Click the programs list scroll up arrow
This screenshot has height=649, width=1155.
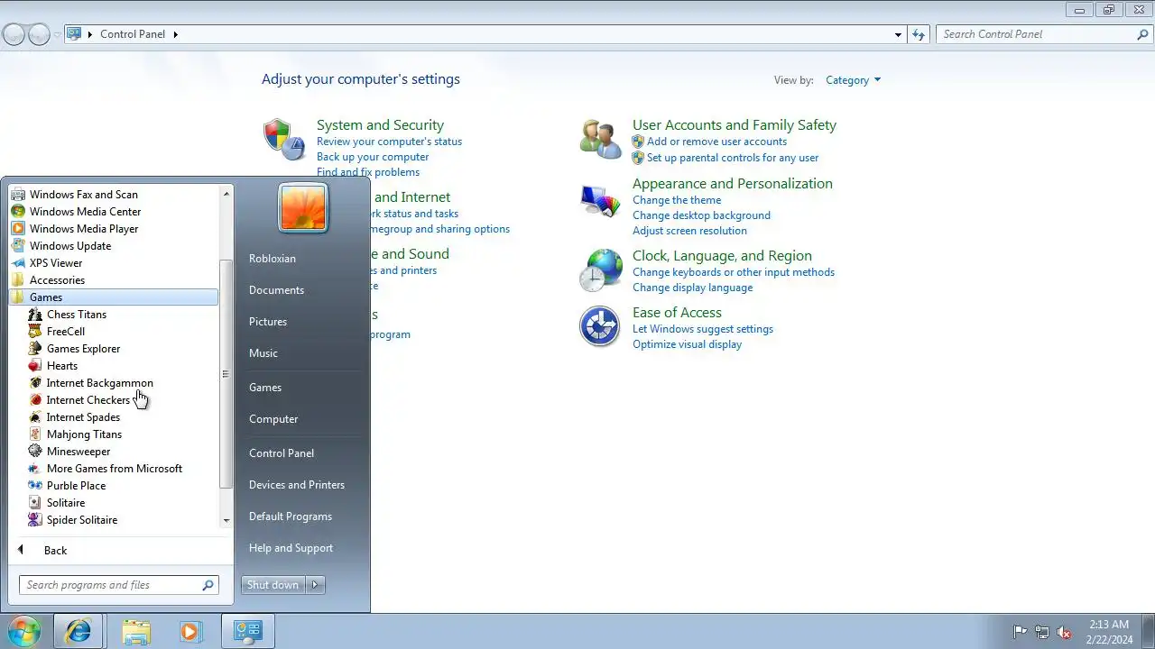[226, 194]
